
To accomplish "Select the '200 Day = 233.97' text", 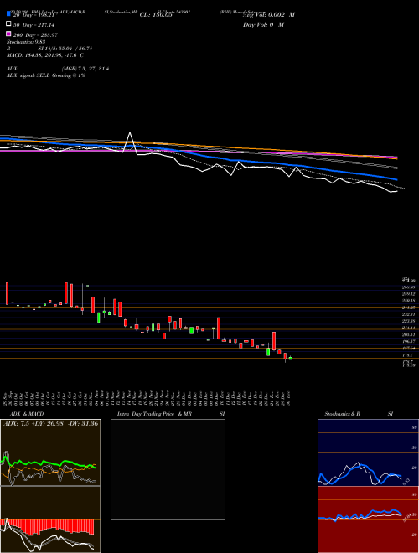I will click(36, 35).
